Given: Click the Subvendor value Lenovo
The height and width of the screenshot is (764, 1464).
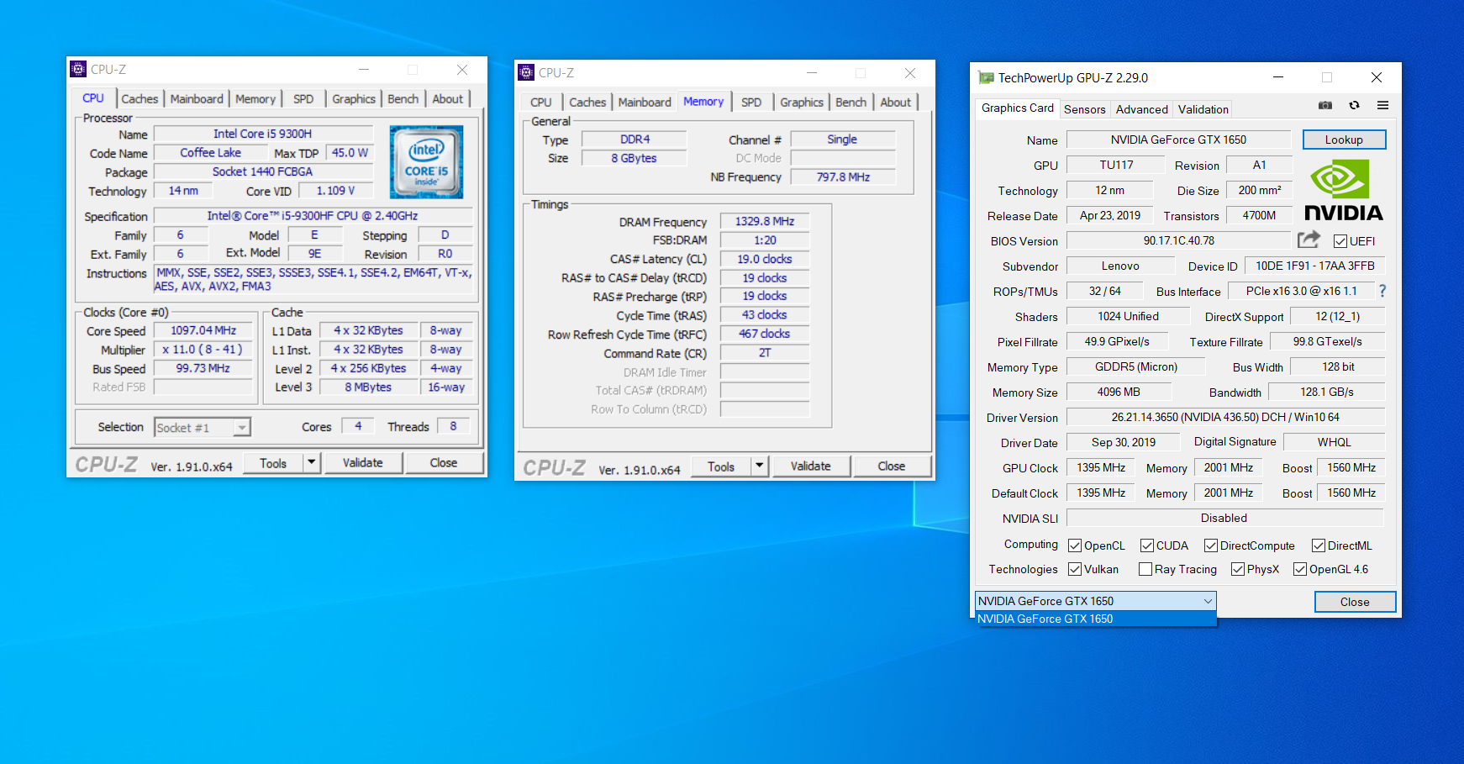Looking at the screenshot, I should pyautogui.click(x=1120, y=266).
